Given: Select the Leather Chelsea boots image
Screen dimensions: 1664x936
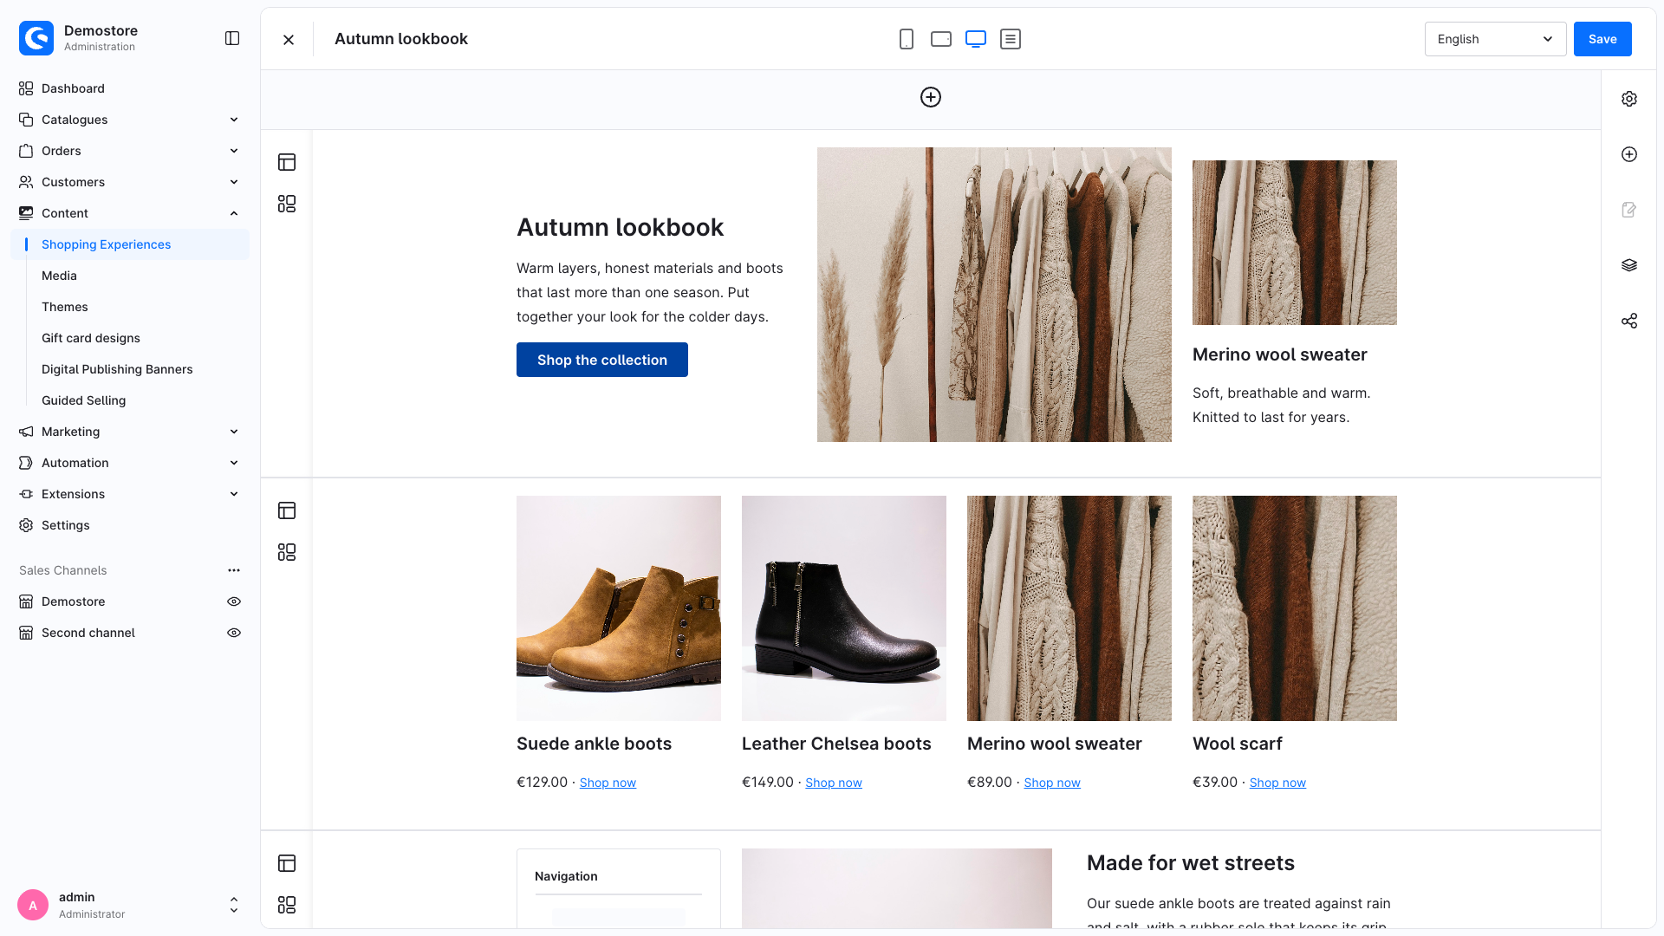Looking at the screenshot, I should (844, 608).
